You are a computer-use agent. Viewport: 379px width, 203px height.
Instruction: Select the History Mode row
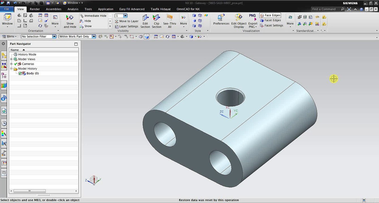pyautogui.click(x=44, y=54)
